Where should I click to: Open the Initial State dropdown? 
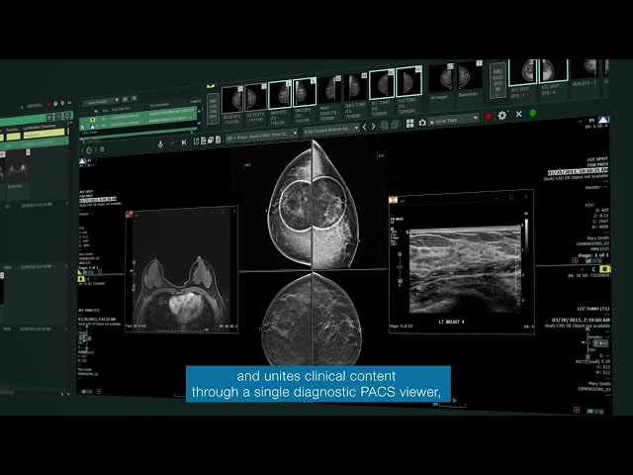coord(453,120)
